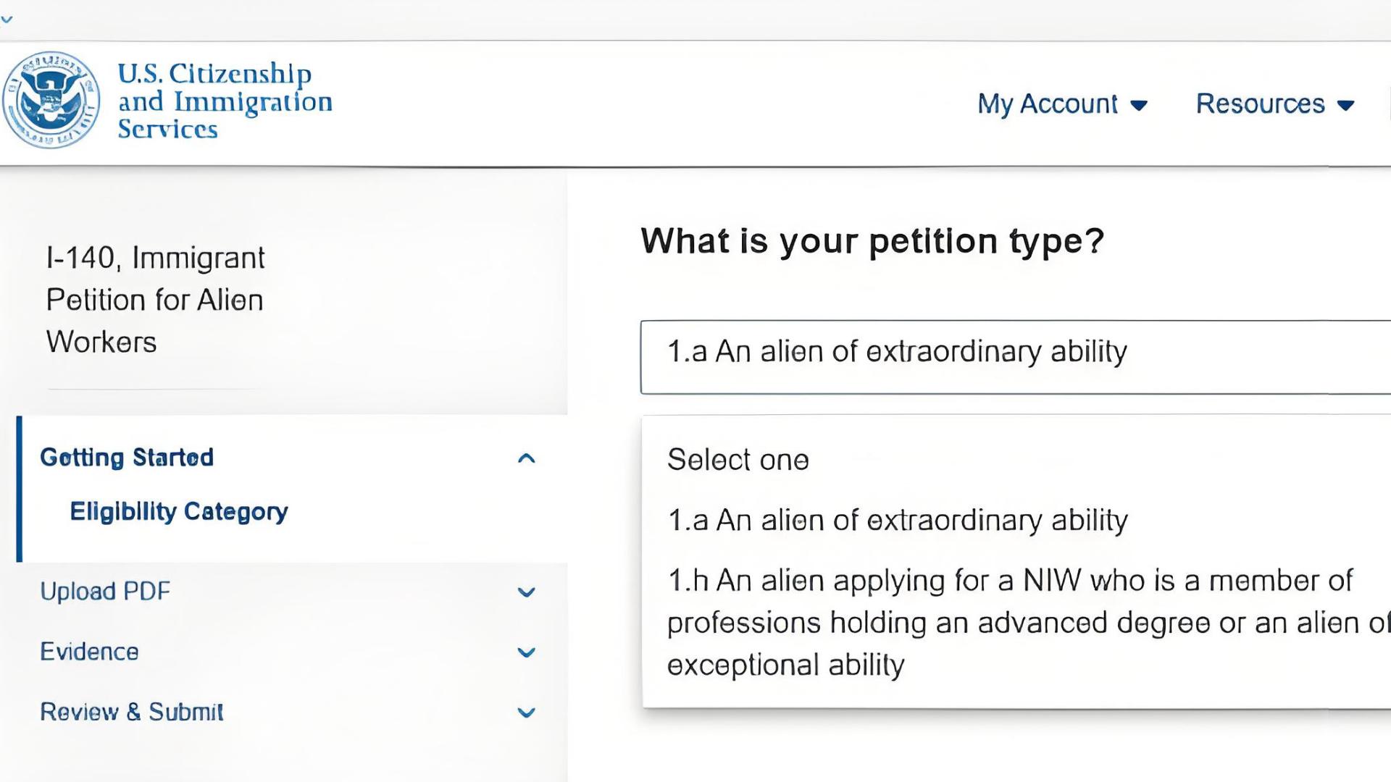Open the Review & Submit section
Screen dimensions: 1391x782
click(131, 712)
